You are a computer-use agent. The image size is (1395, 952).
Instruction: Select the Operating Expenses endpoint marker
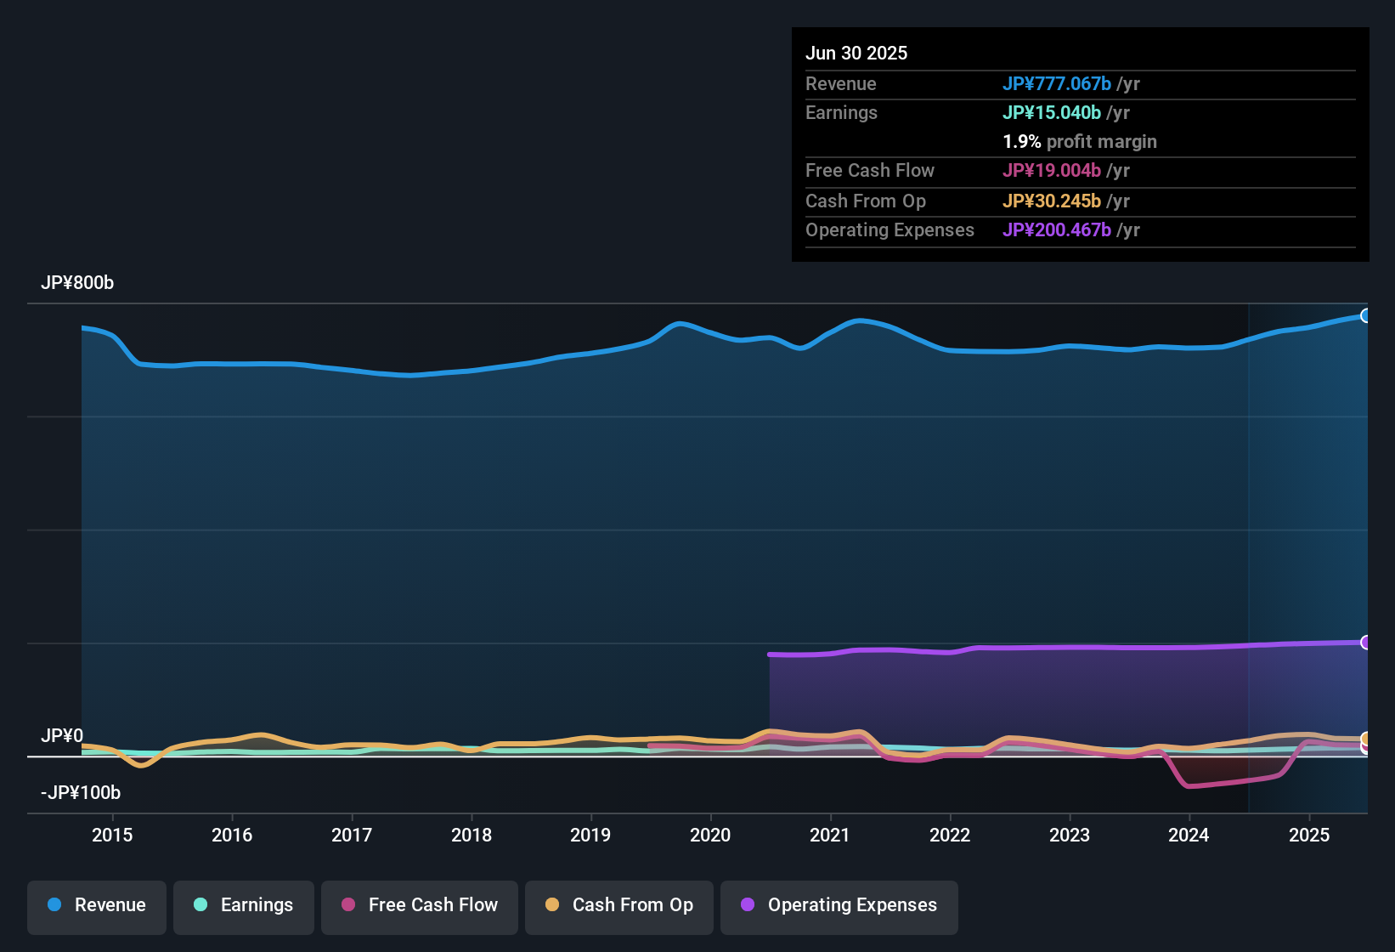click(1366, 641)
